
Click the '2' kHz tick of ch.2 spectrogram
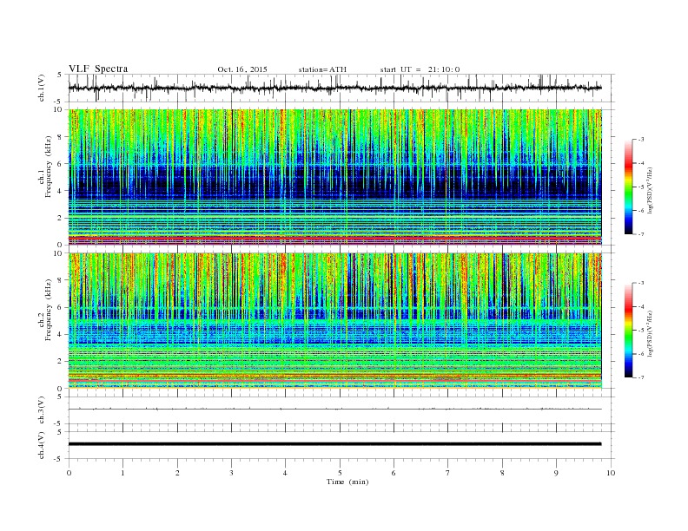60,362
